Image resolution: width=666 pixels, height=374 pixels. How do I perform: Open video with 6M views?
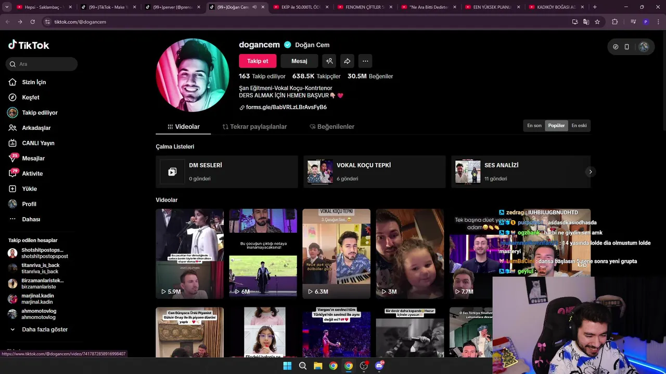pos(263,253)
